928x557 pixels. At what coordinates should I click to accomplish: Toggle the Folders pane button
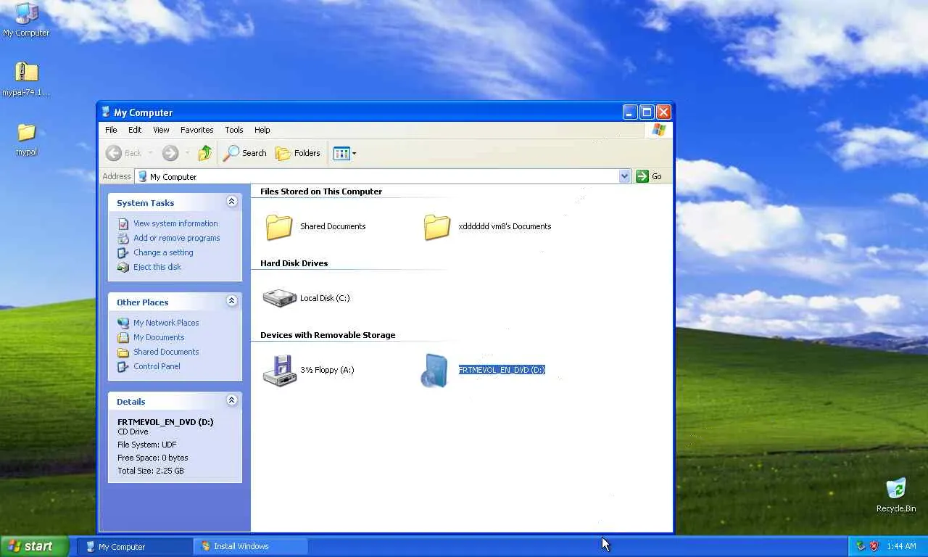point(298,153)
